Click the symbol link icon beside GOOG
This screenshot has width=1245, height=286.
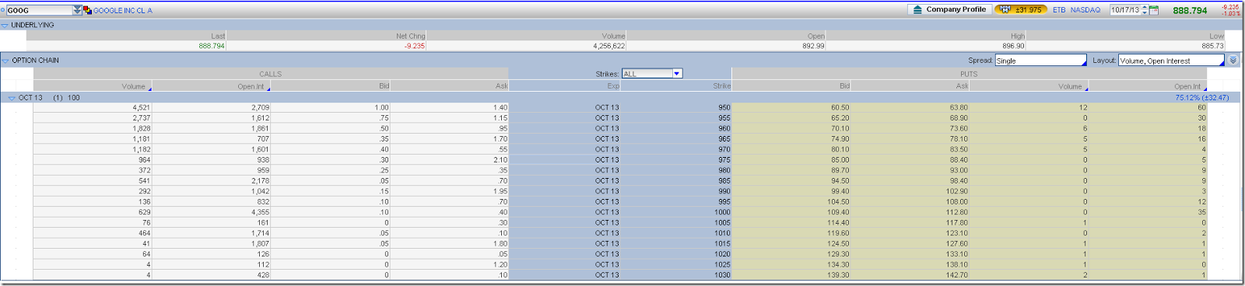(88, 10)
